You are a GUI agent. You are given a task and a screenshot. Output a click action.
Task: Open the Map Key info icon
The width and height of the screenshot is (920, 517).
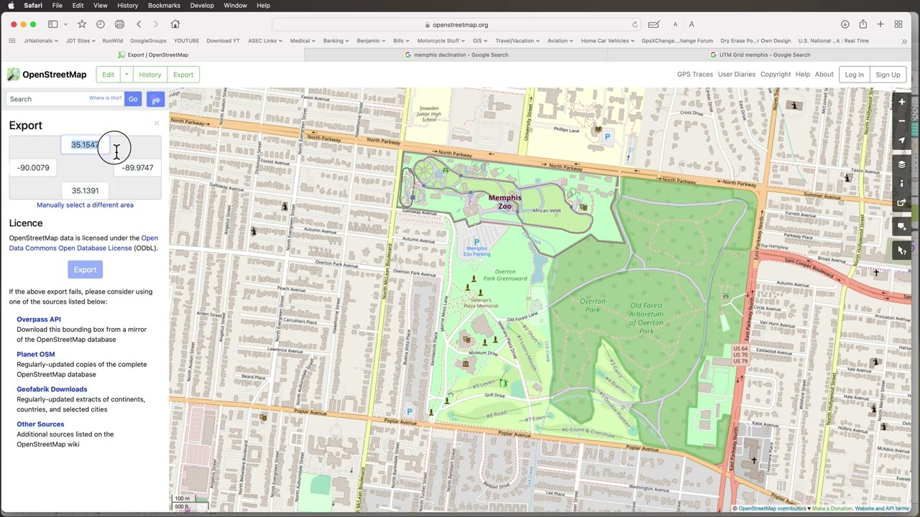pos(901,183)
